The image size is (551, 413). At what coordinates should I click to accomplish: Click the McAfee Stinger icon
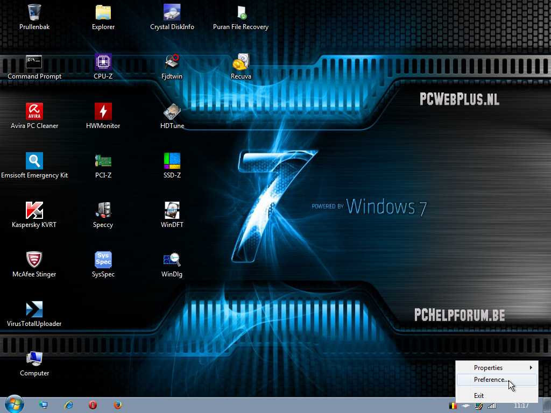[x=34, y=260]
